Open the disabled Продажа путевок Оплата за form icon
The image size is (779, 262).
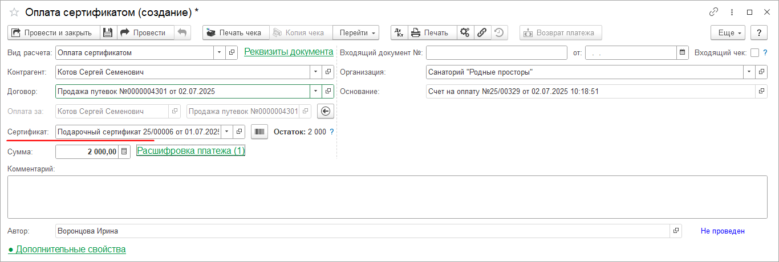click(x=306, y=111)
